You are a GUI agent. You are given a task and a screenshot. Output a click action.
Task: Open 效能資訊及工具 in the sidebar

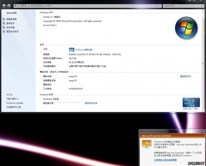click(14, 107)
